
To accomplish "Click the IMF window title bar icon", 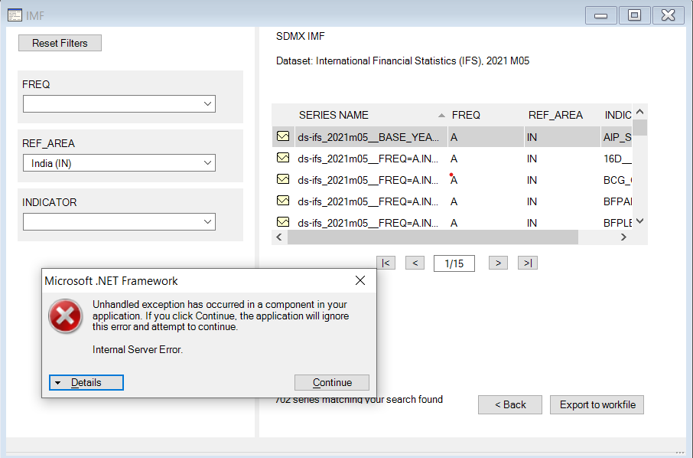I will pyautogui.click(x=15, y=15).
